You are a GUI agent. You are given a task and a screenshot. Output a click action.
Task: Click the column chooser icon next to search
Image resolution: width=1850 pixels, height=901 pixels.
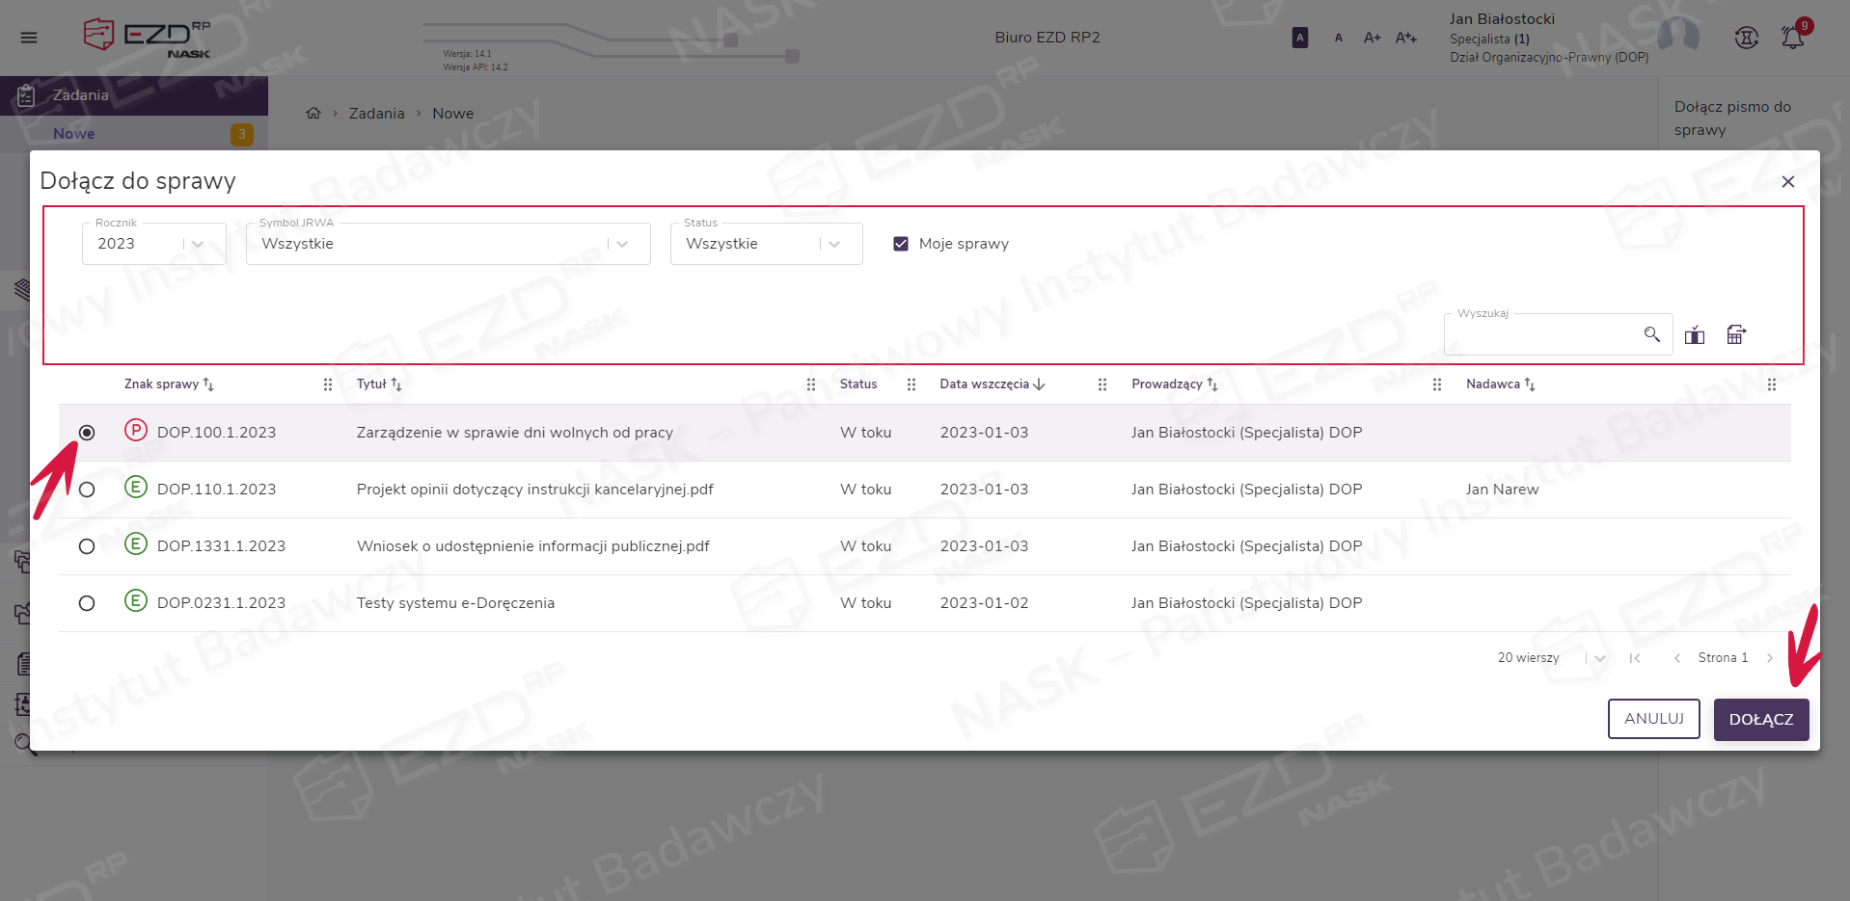click(x=1694, y=335)
